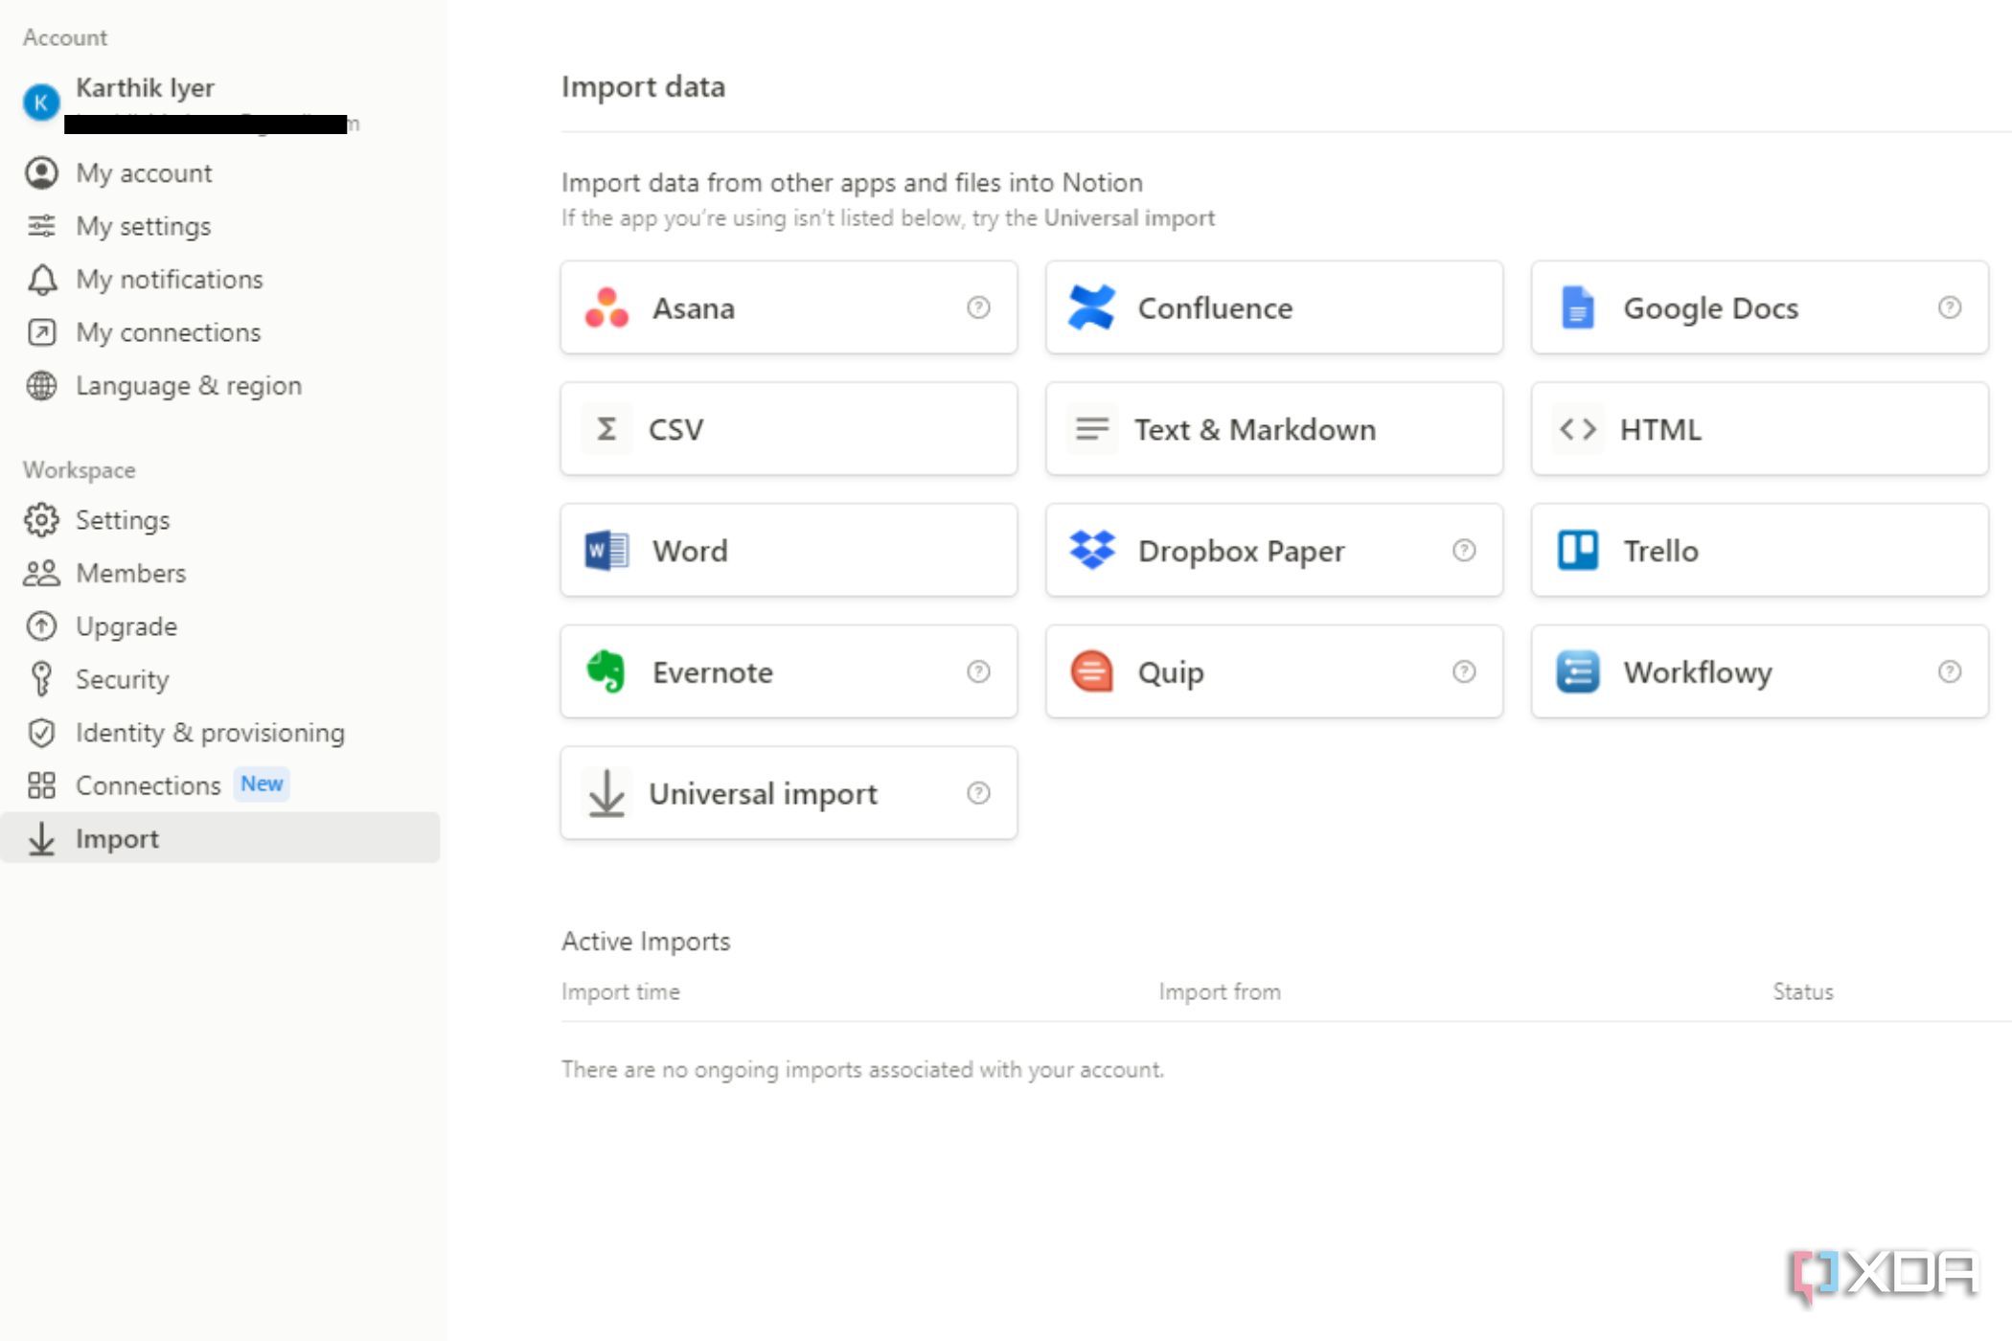Import a Word document
The height and width of the screenshot is (1341, 2012).
tap(789, 550)
